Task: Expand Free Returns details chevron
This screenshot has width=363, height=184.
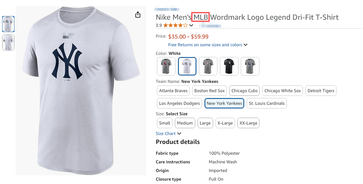Action: (245, 45)
